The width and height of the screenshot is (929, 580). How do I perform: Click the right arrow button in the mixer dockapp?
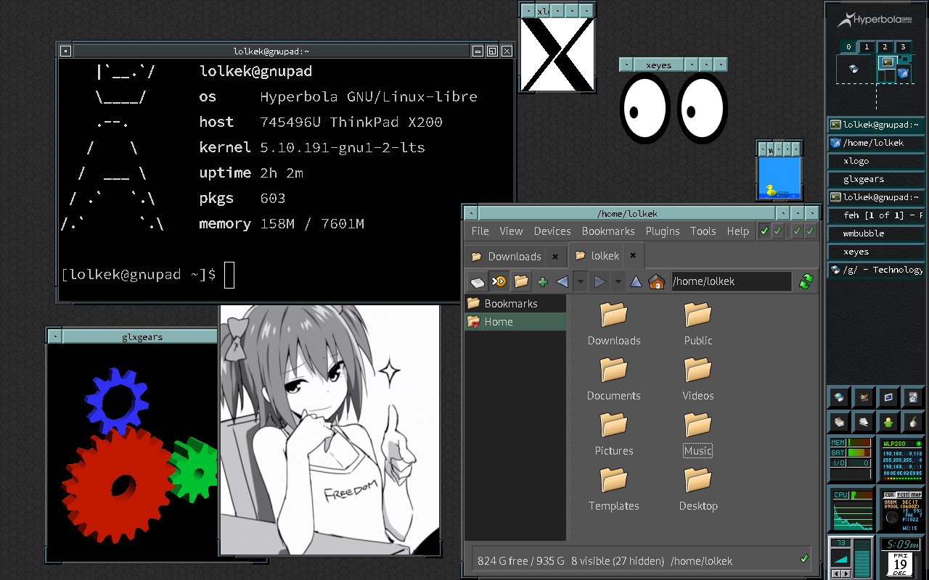click(x=846, y=573)
